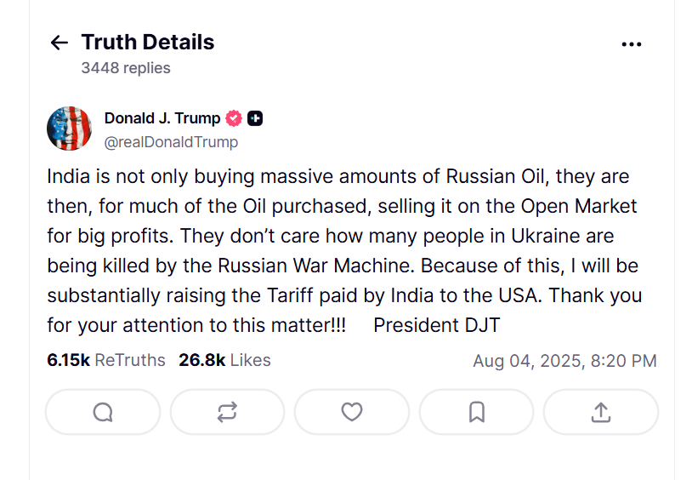Toggle the heart Like icon

352,412
